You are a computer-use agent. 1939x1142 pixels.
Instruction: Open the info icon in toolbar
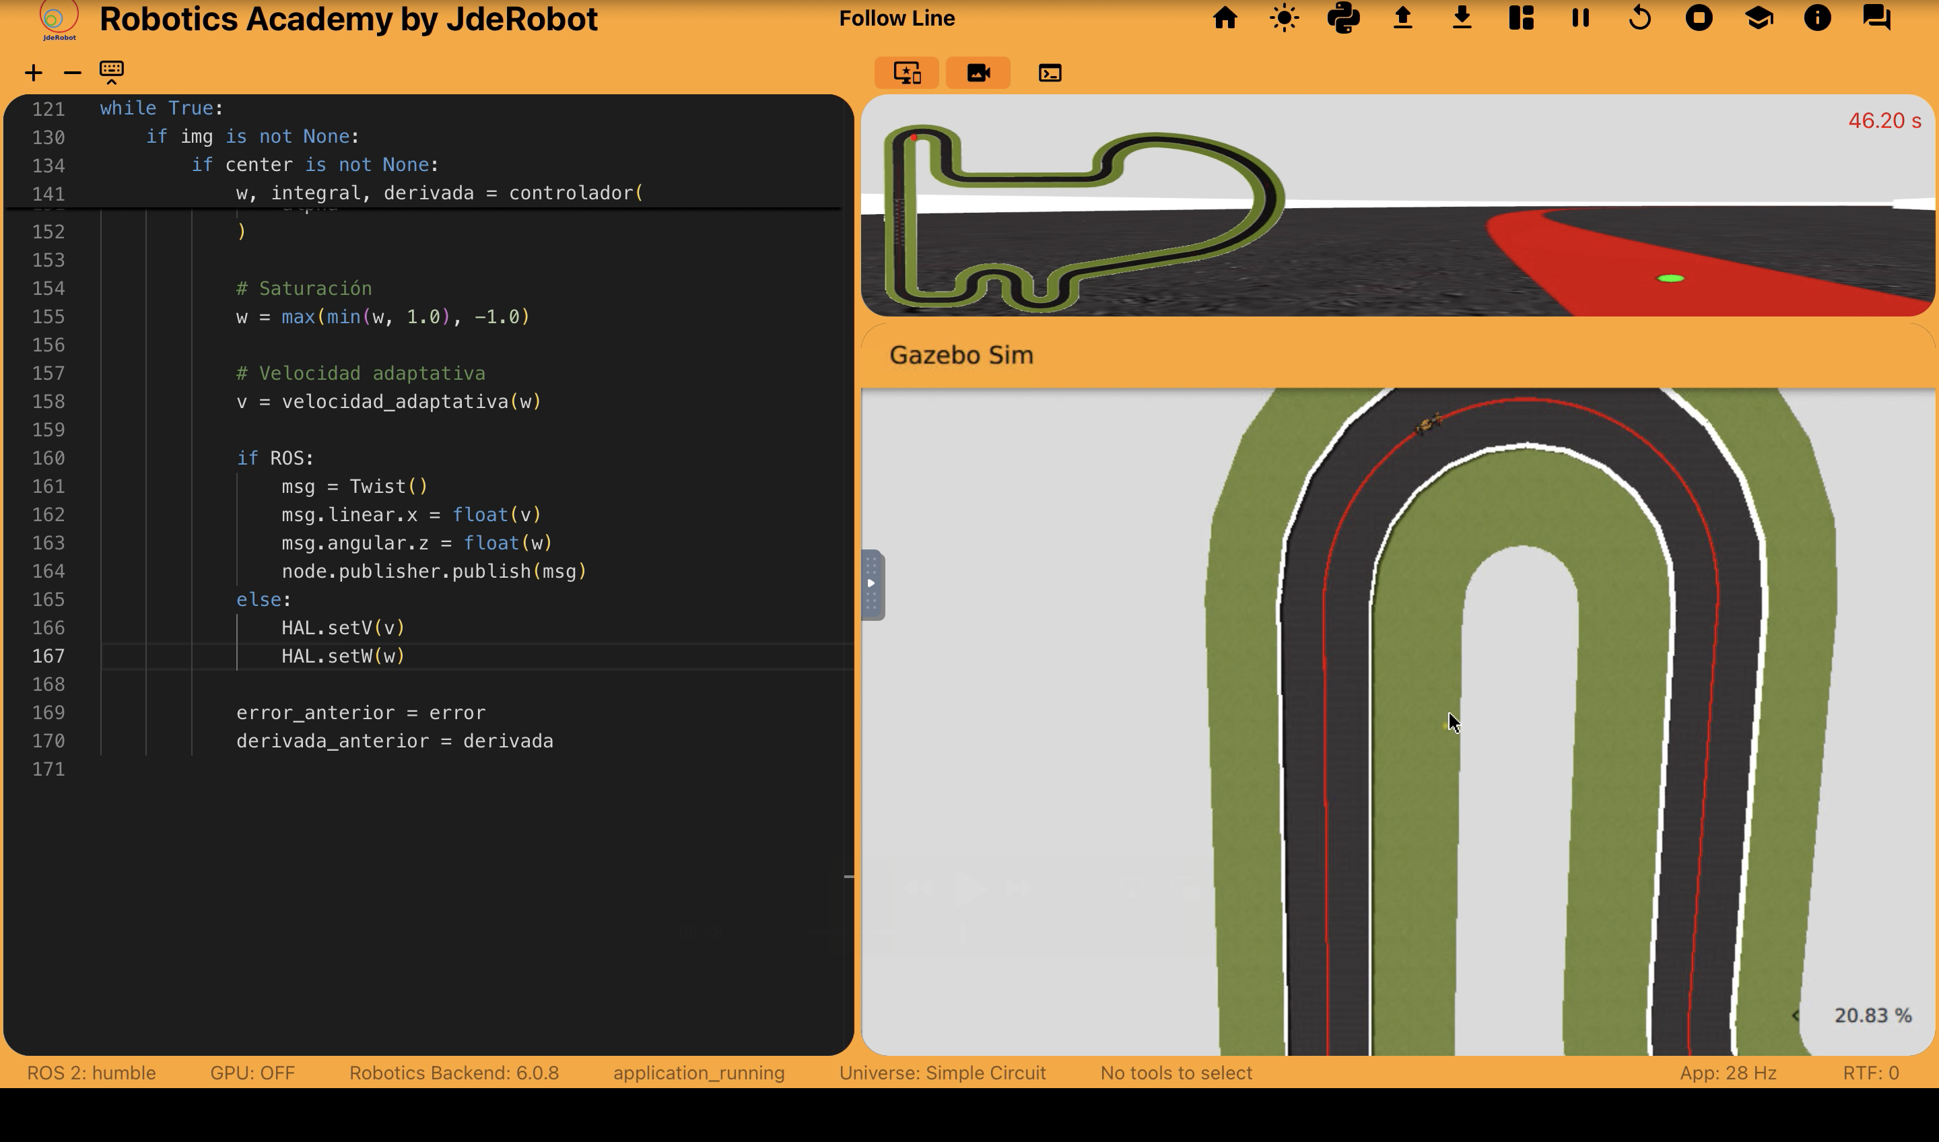[x=1817, y=18]
